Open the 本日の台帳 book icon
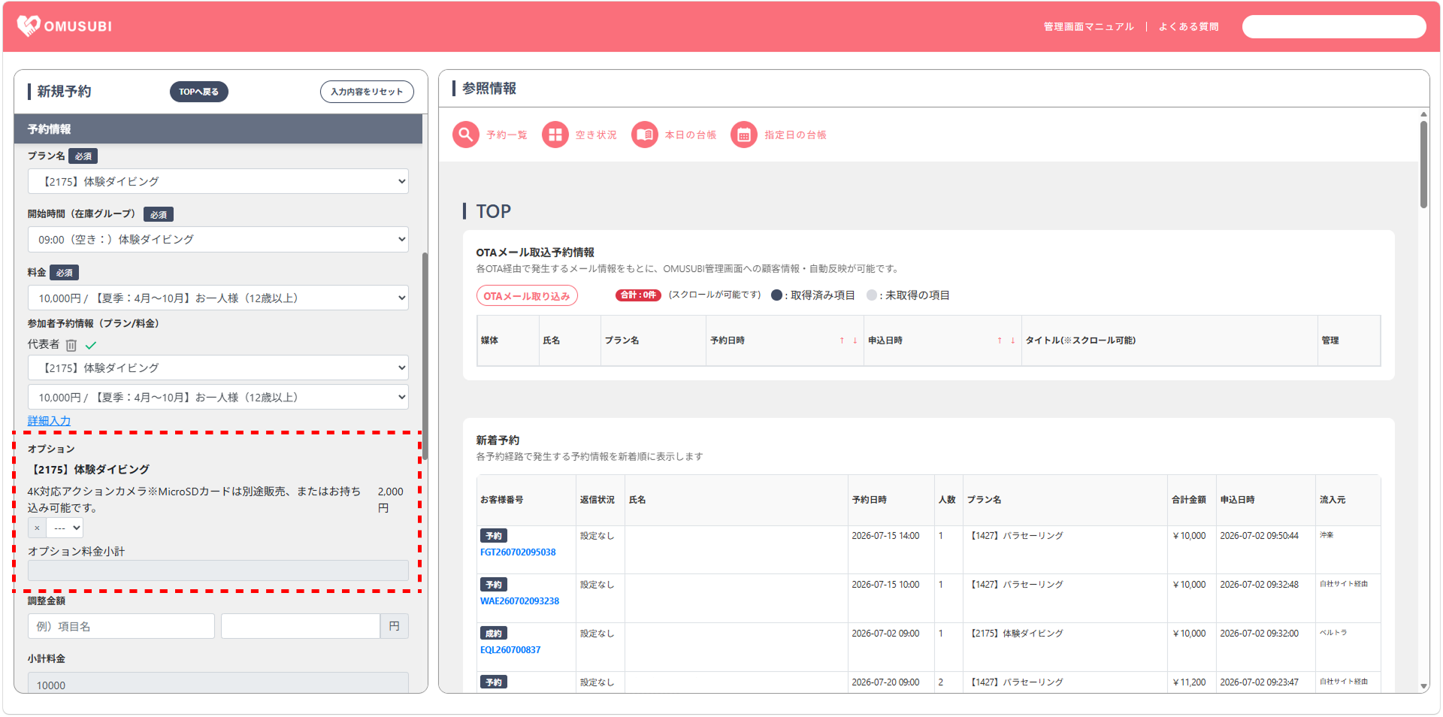Screen dimensions: 1443x717 pyautogui.click(x=645, y=135)
